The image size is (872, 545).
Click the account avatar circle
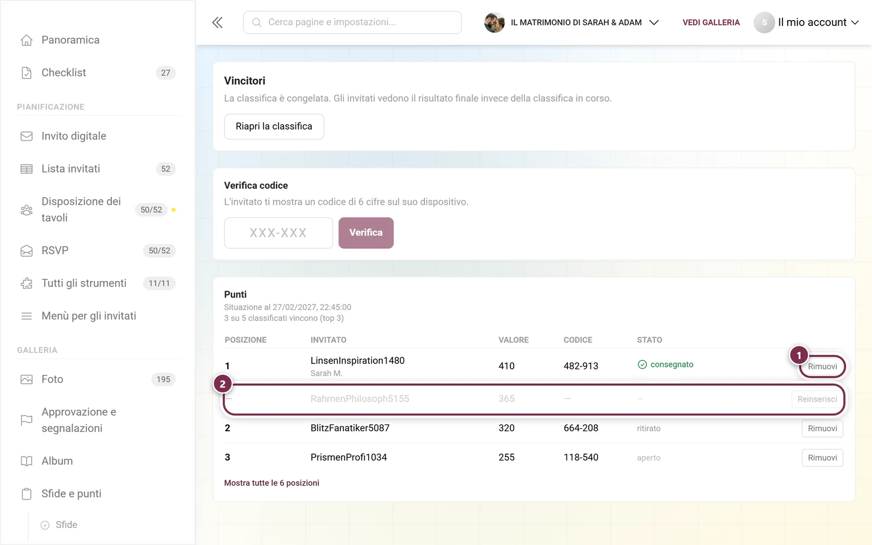[764, 22]
